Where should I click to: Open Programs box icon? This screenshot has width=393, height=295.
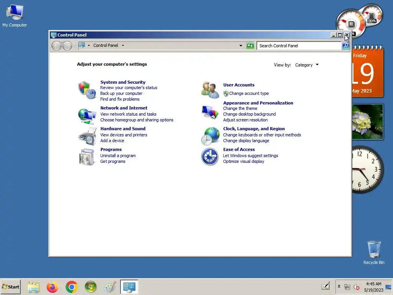click(87, 157)
